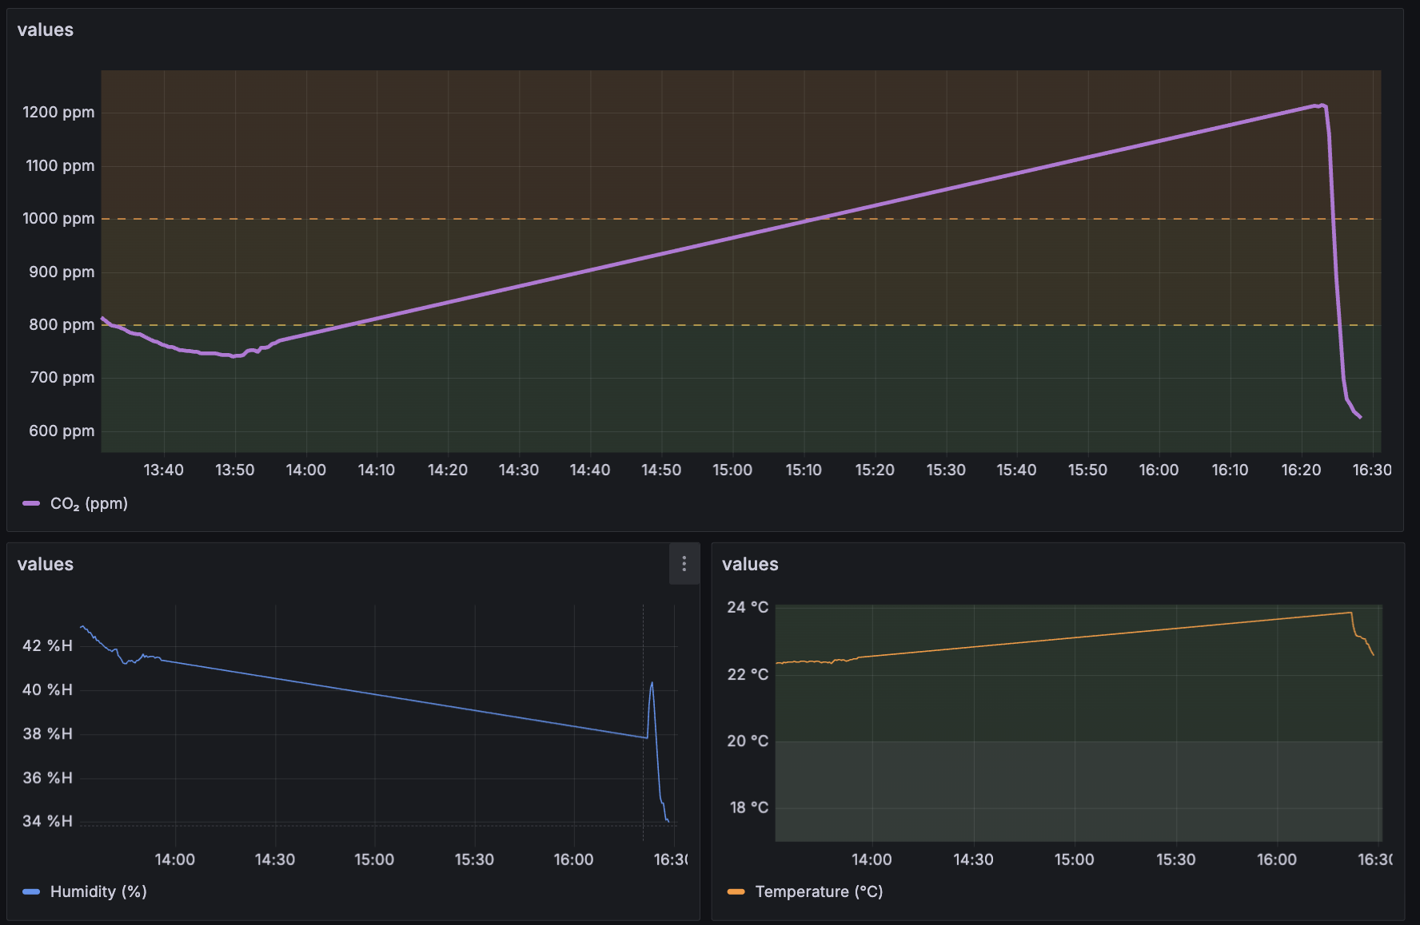The width and height of the screenshot is (1420, 925).
Task: Click the '14:10' time label
Action: 377,470
